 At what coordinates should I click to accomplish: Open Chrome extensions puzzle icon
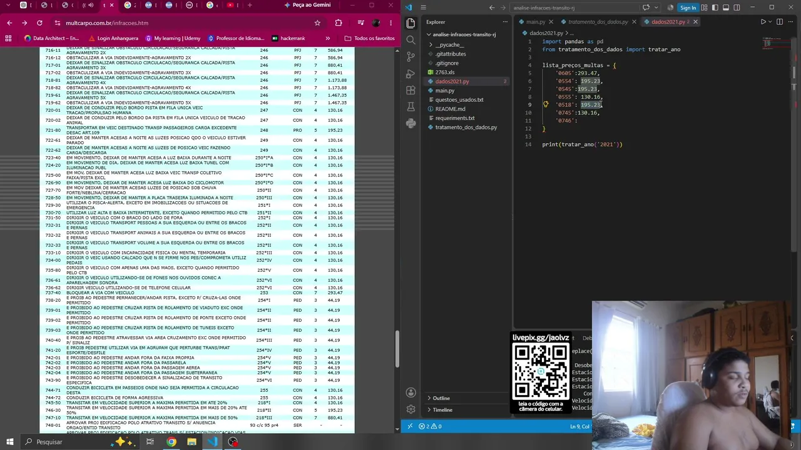pos(339,23)
